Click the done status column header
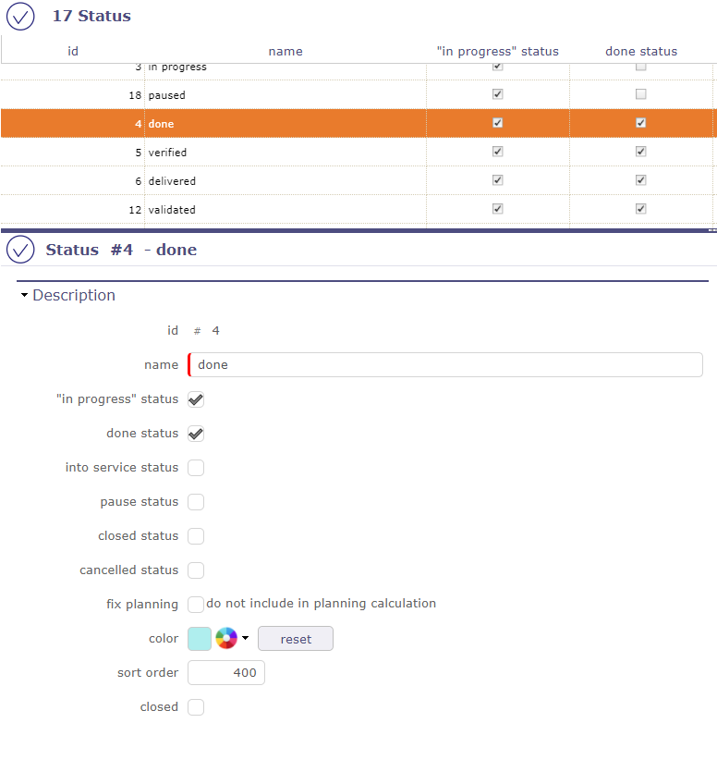 click(641, 52)
